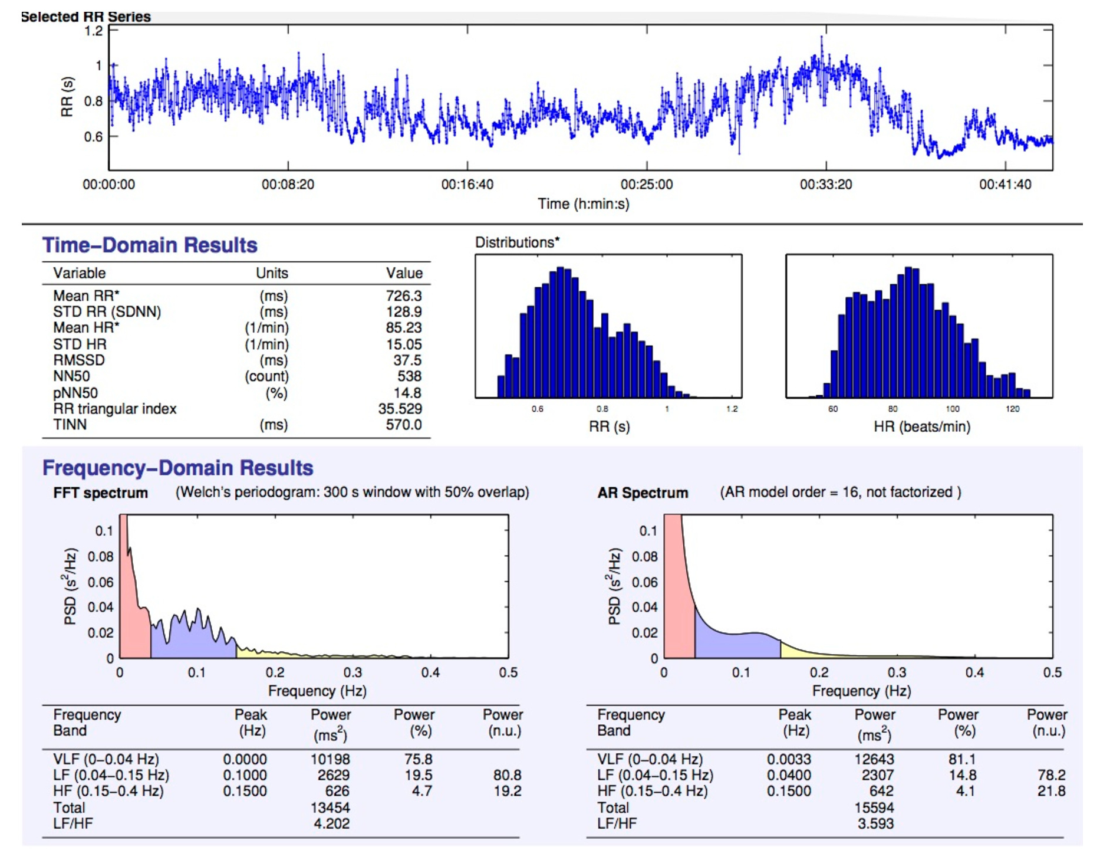
Task: Click the Mean RR value 726.3
Action: tap(404, 296)
